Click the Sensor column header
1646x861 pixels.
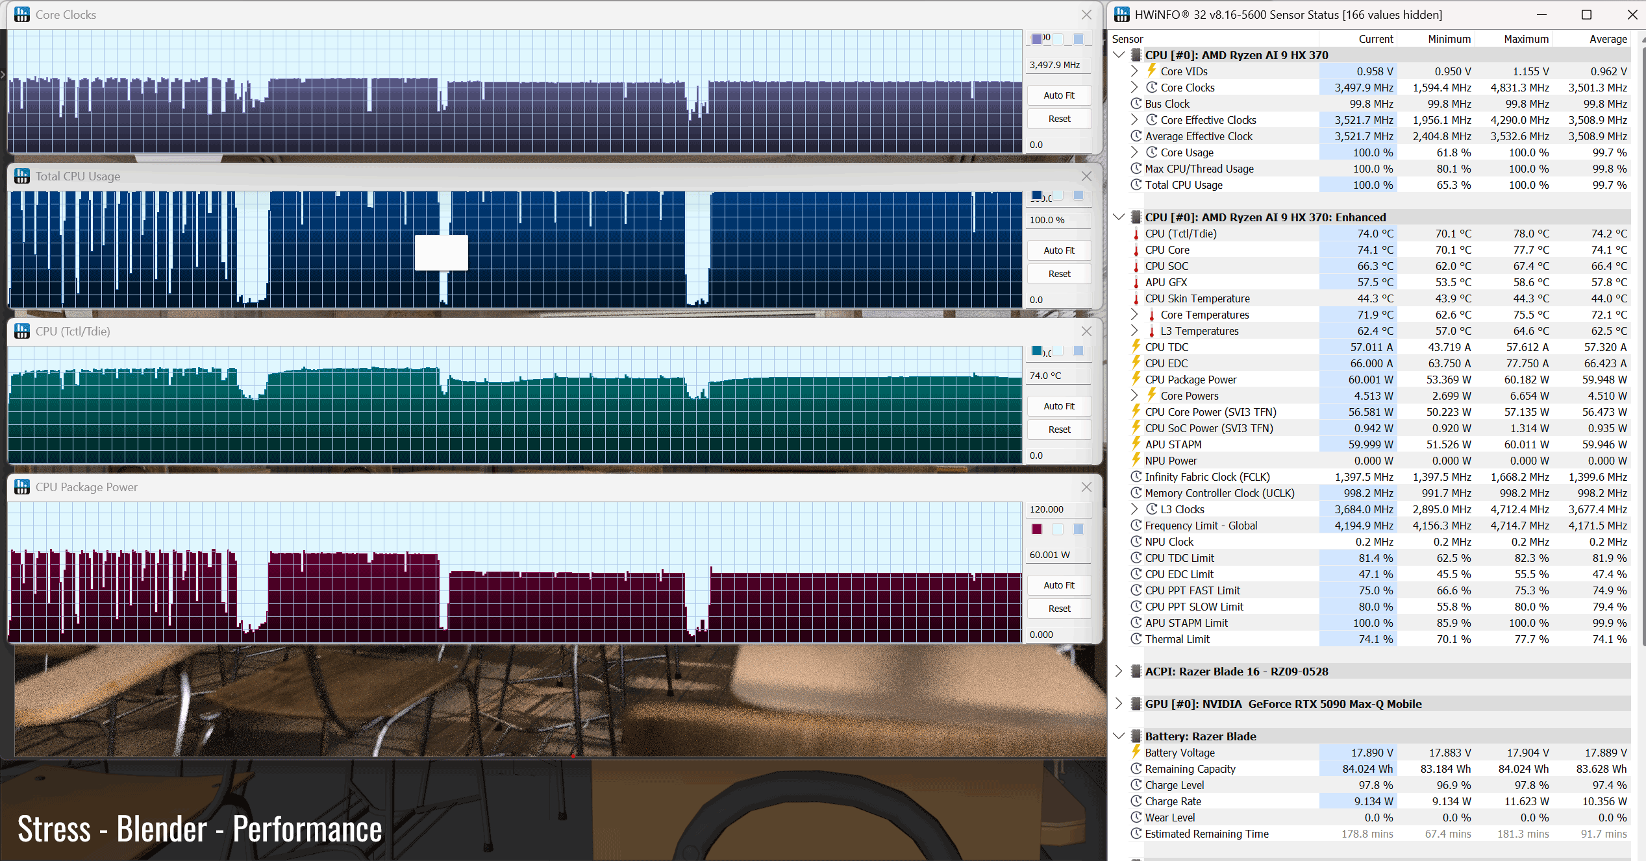[1214, 39]
